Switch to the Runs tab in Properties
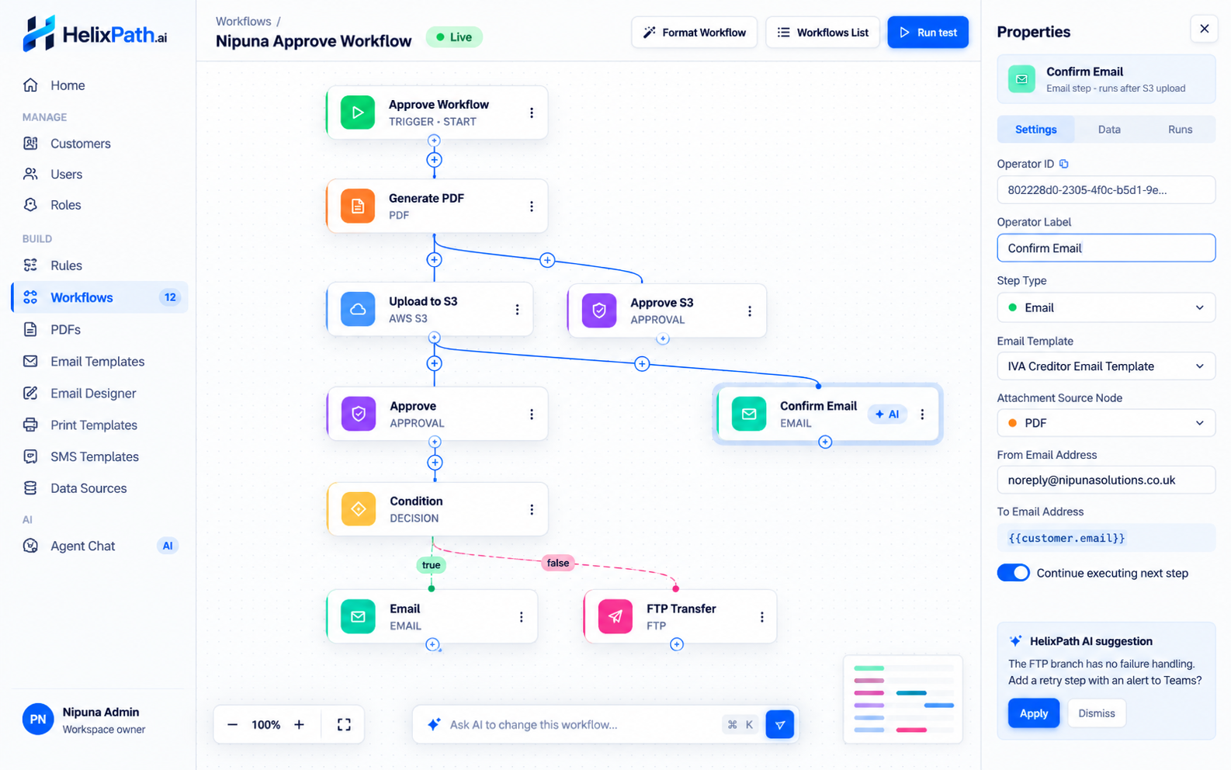This screenshot has width=1231, height=770. [x=1180, y=130]
